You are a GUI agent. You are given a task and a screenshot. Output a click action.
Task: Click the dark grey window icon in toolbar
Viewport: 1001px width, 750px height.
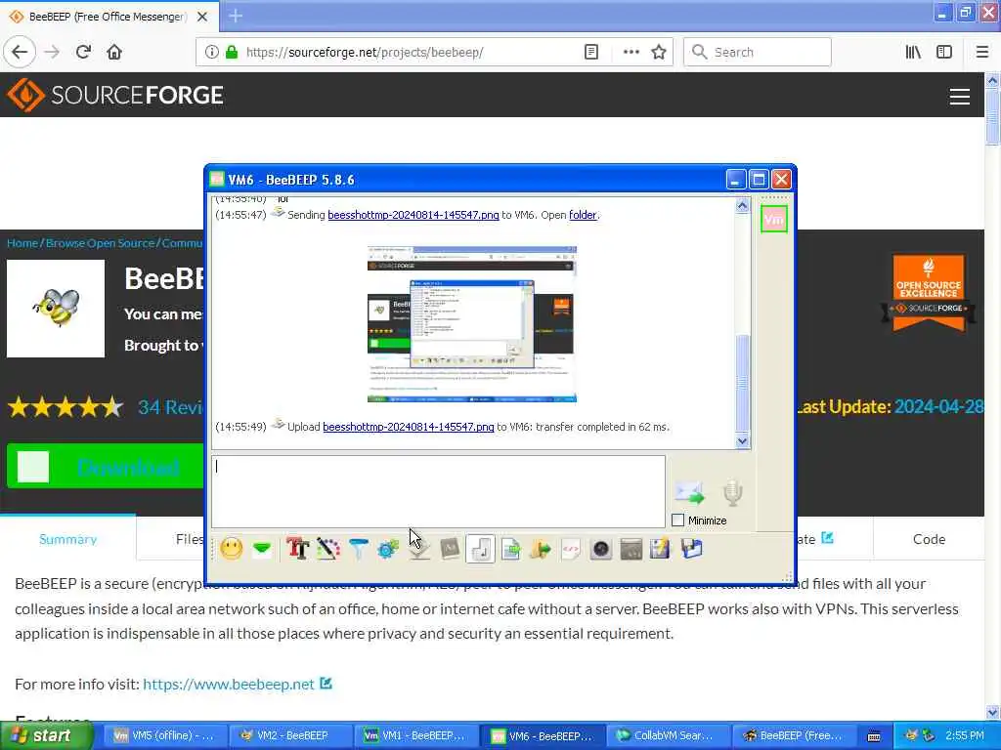[631, 549]
